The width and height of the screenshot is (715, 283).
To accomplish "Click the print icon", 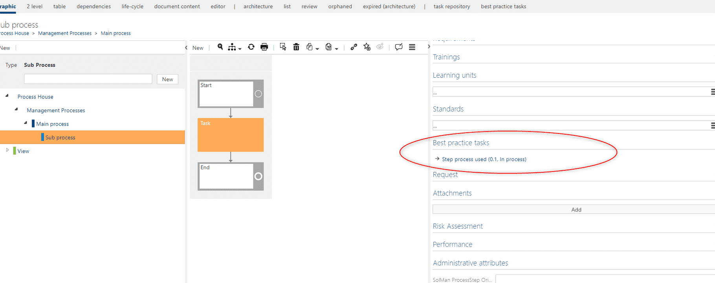I will [264, 47].
